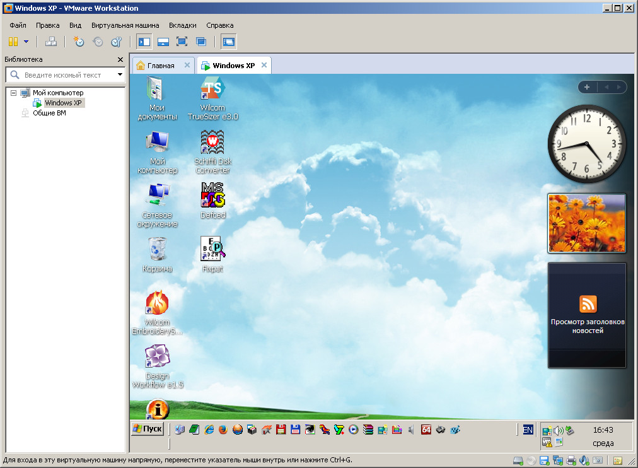Select the Мои документы desktop icon
Screen dimensions: 638x468
pos(157,99)
